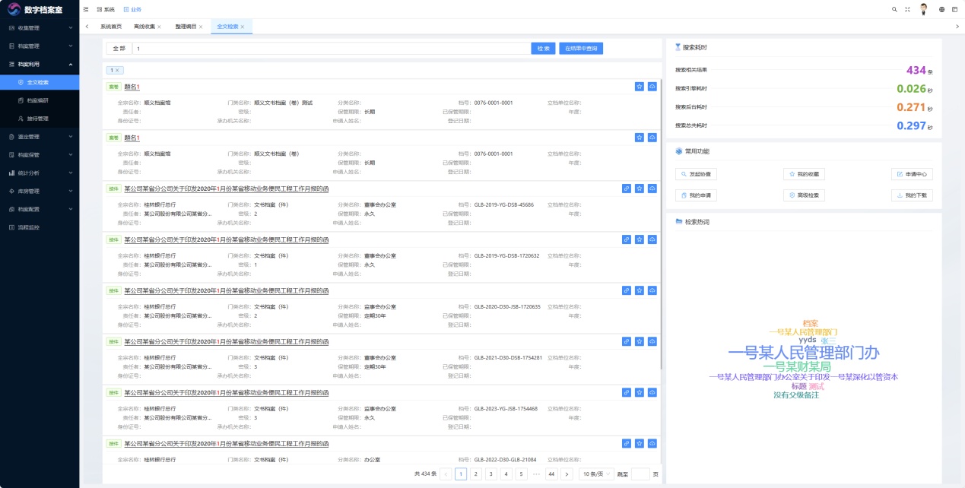Go to page 2 of results
Image resolution: width=965 pixels, height=488 pixels.
(476, 474)
